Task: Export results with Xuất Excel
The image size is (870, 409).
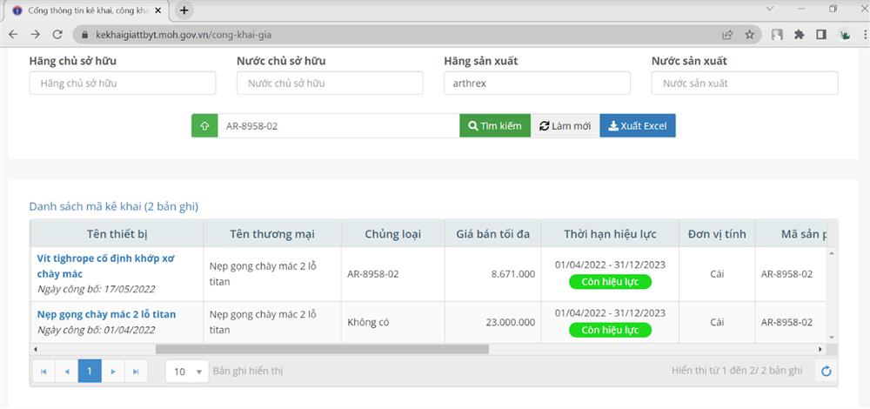Action: click(x=637, y=125)
